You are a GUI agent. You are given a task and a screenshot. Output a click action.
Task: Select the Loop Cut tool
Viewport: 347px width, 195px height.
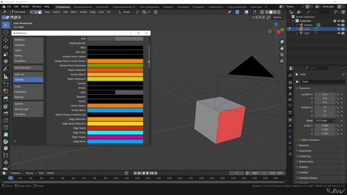(6, 120)
